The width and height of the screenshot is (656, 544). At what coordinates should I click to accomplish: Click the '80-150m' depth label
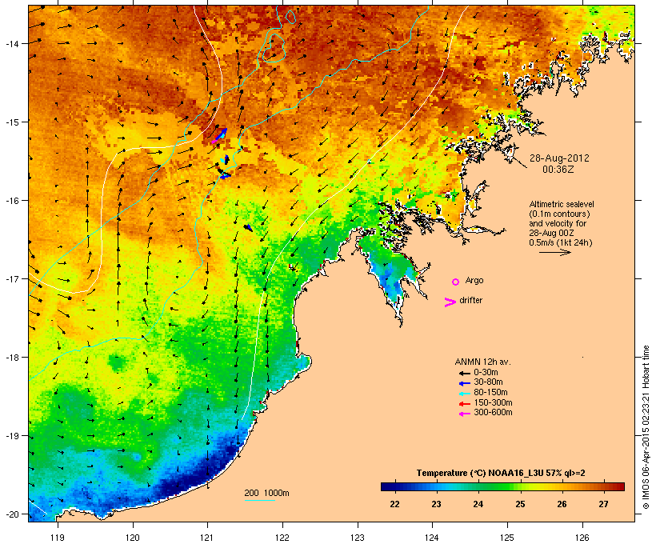point(490,393)
